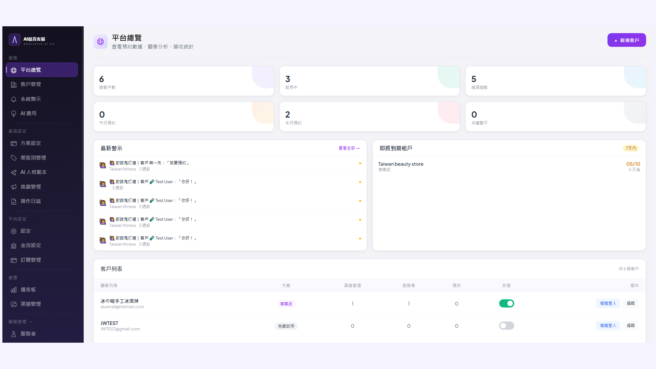
Task: Click 模擬登入 for JWTEST
Action: coord(608,326)
